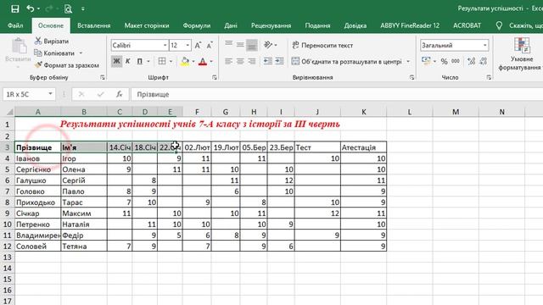
Task: Toggle underline (П) formatting
Action: [139, 61]
